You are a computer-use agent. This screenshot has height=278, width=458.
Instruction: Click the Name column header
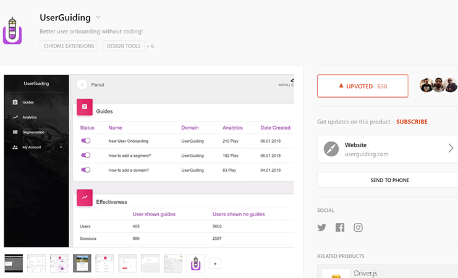[x=115, y=128]
